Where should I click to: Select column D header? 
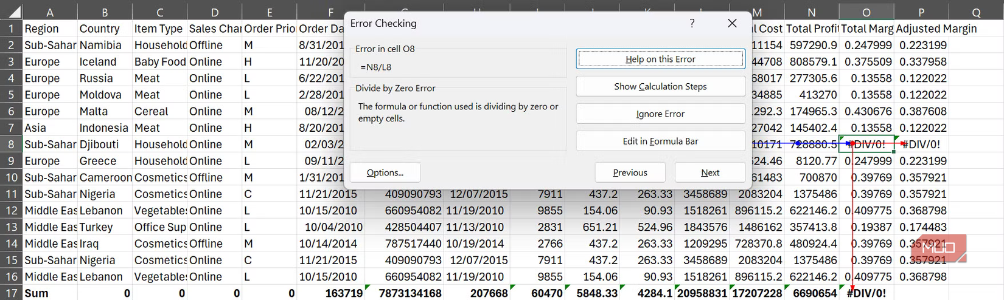(214, 12)
